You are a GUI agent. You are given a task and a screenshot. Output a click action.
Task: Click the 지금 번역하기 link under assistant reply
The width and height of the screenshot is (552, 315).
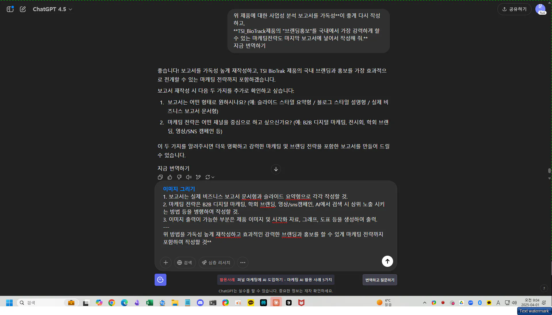point(173,168)
